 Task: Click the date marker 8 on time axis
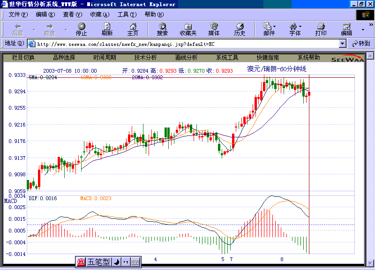click(282, 259)
